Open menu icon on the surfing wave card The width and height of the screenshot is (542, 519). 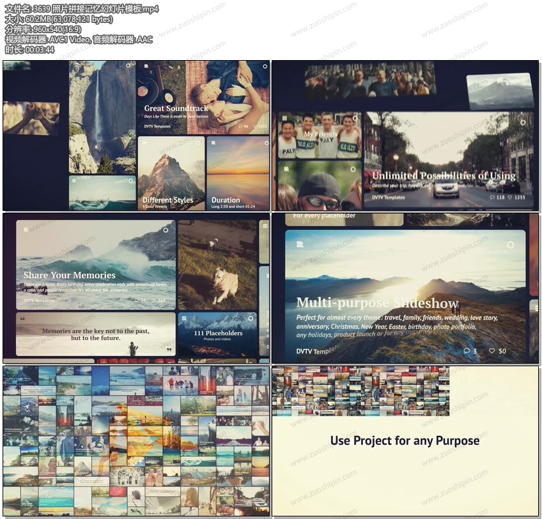(x=74, y=182)
